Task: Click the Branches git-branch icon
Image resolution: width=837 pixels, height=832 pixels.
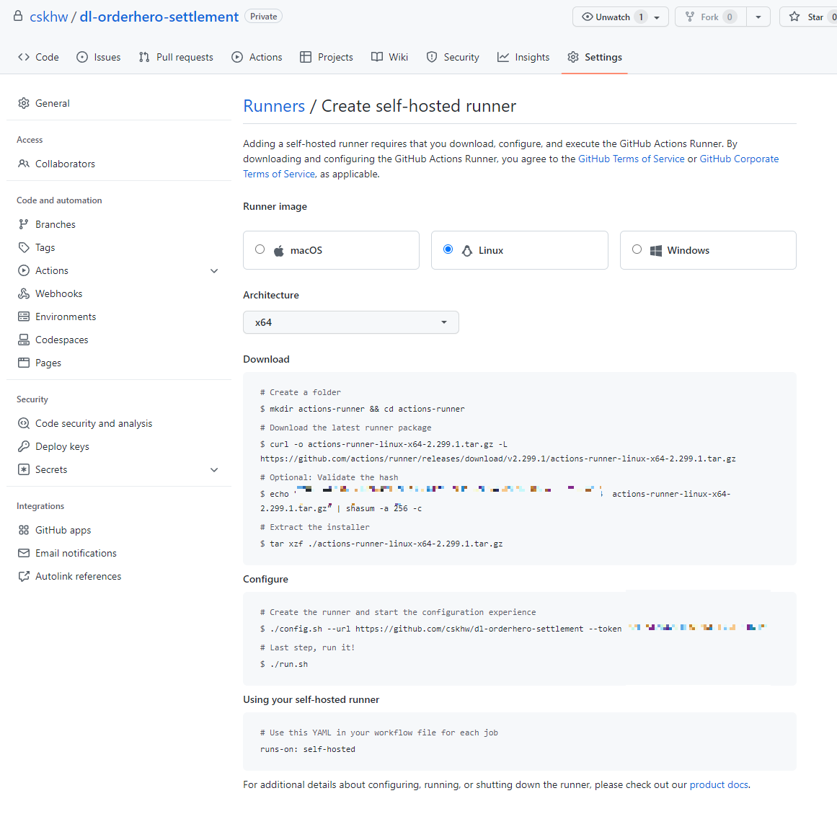Action: [24, 224]
